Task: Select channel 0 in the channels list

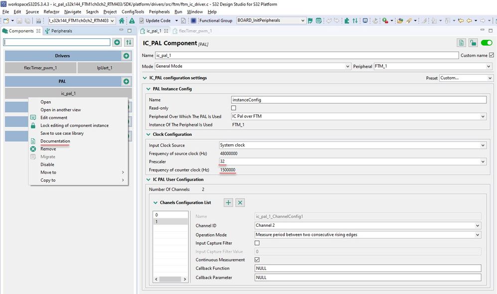Action: (x=170, y=215)
